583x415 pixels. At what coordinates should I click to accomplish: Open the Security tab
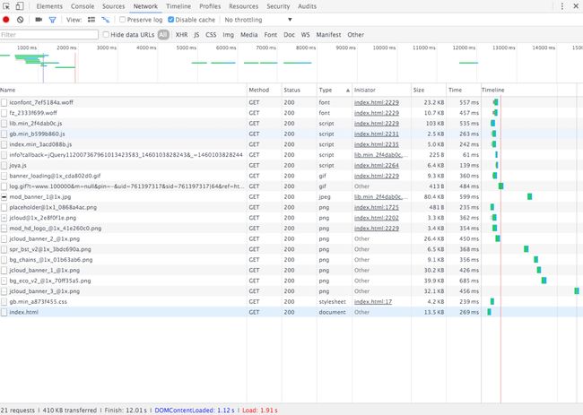click(278, 6)
